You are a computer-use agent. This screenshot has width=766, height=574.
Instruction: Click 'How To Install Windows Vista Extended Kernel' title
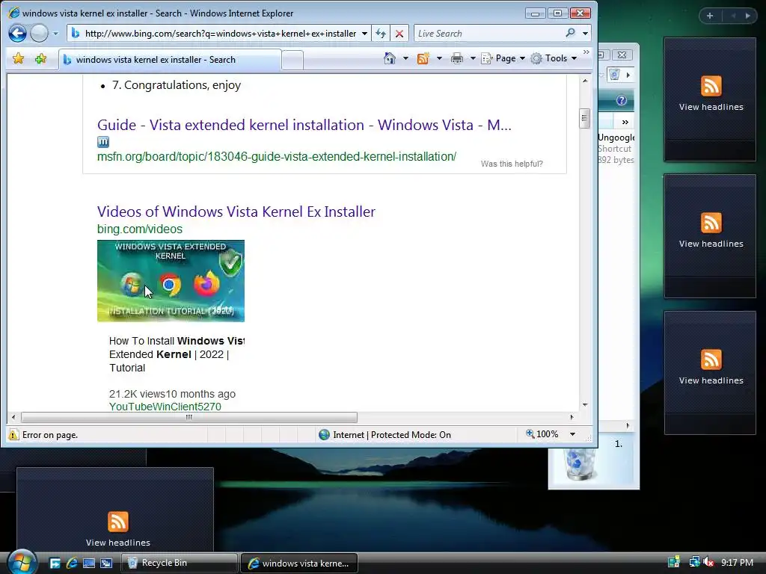(x=177, y=354)
